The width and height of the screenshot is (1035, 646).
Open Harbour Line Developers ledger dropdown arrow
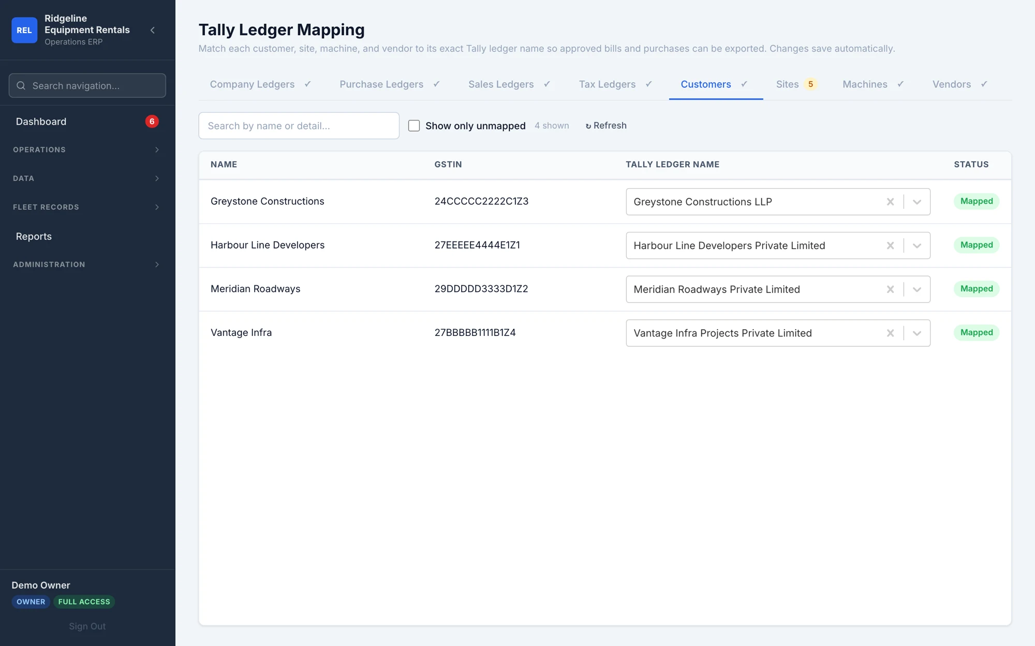(x=917, y=245)
